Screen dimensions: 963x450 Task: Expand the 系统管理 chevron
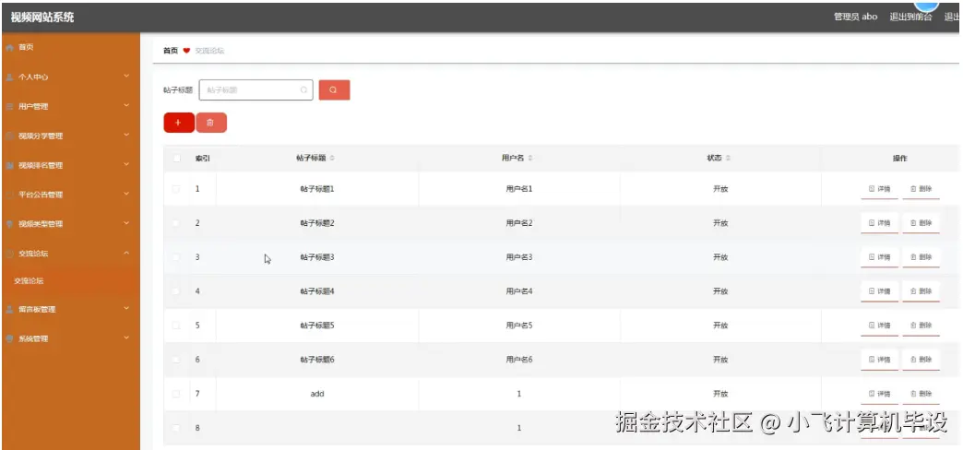click(126, 338)
